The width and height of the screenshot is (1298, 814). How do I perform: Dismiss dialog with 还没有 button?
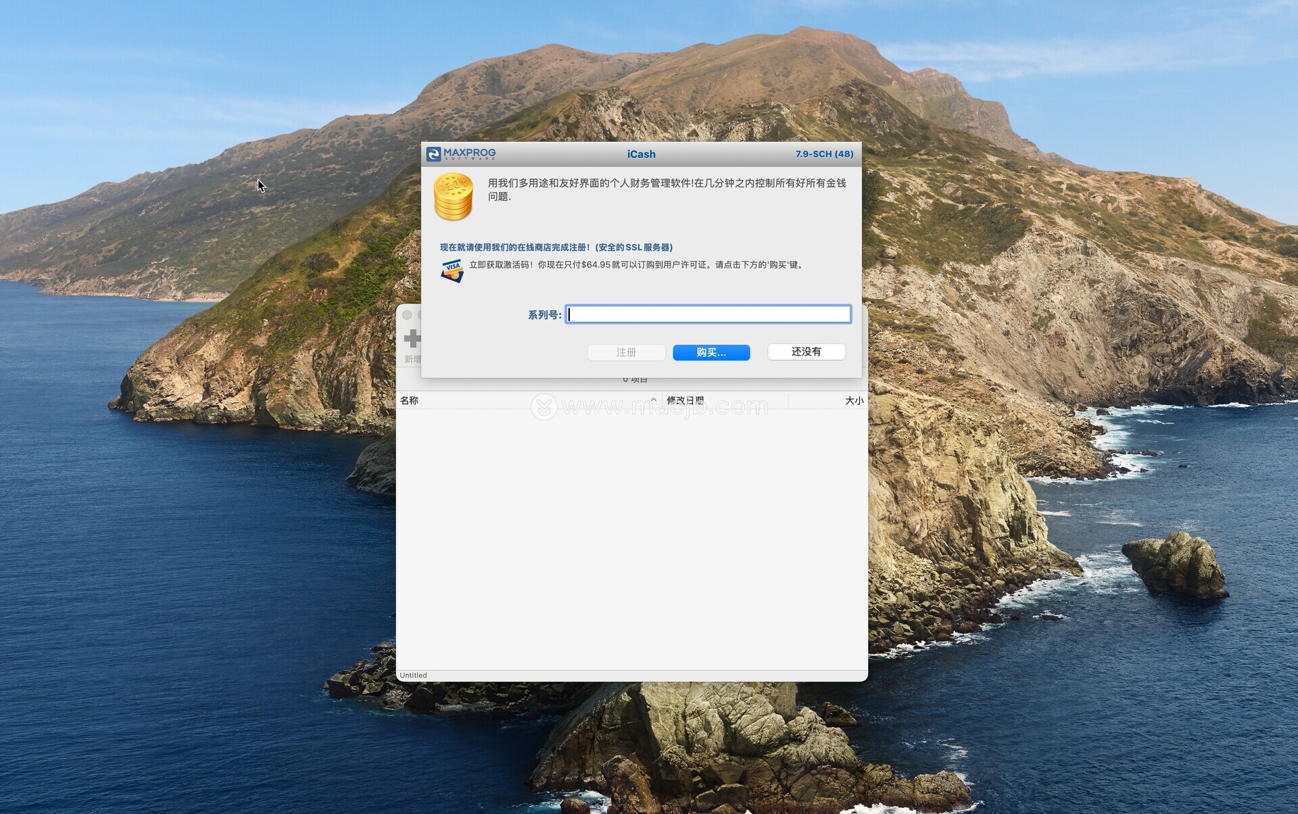[x=806, y=352]
